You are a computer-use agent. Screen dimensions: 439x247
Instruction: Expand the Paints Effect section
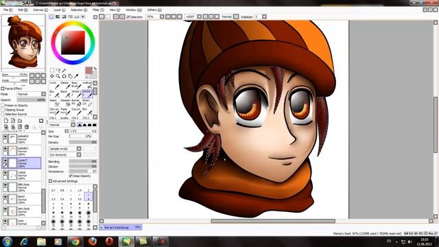[x=3, y=89]
